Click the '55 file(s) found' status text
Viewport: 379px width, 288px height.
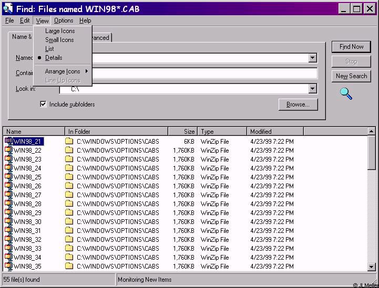(x=22, y=280)
